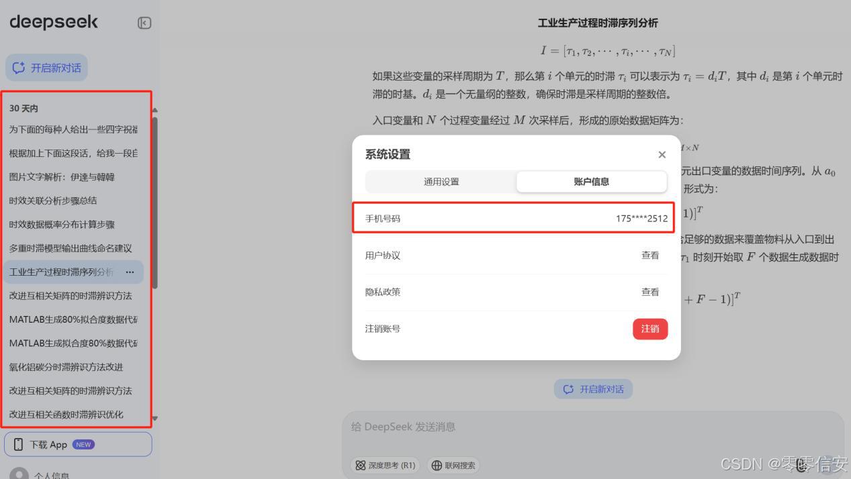This screenshot has width=851, height=479.
Task: Open chat 为下面的每种人给出一些四字祝福
Action: pos(73,129)
